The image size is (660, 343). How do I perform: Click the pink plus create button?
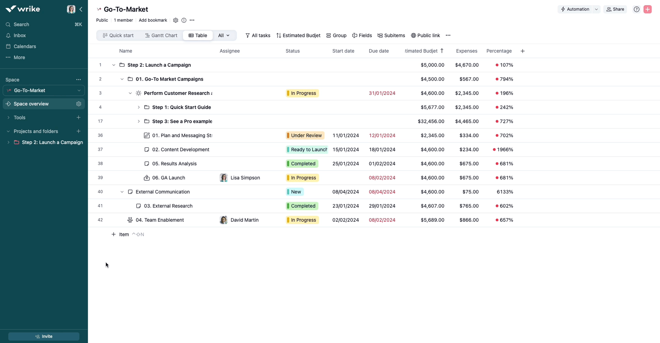tap(648, 10)
